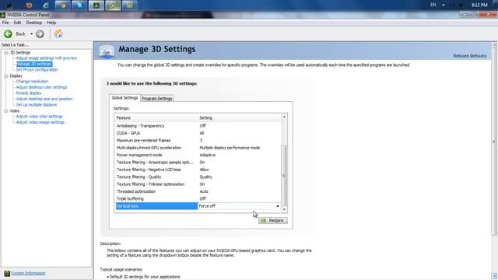498x280 pixels.
Task: Collapse the Display tree node
Action: click(6, 76)
